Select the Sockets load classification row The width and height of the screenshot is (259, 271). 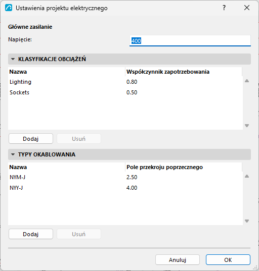[125, 92]
